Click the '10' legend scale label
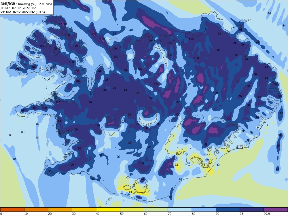 tap(26, 214)
